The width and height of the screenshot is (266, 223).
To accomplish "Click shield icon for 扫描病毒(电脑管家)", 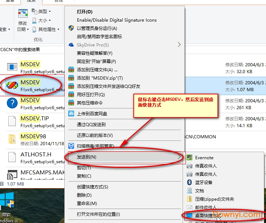I will (71, 146).
